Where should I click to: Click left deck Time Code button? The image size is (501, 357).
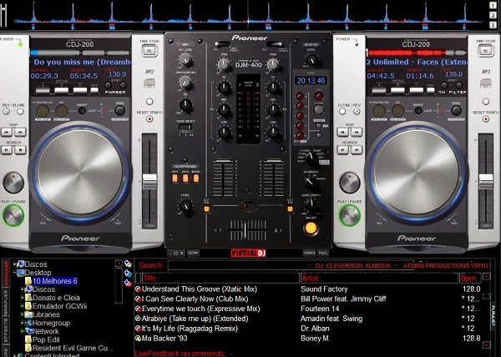(149, 50)
